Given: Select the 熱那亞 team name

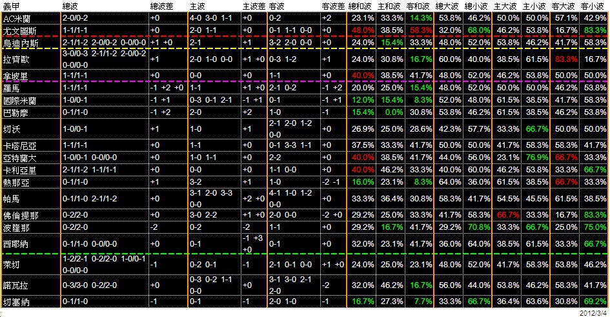Looking at the screenshot, I should (15, 183).
